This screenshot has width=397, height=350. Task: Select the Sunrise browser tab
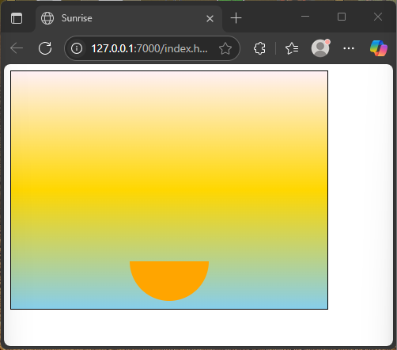pyautogui.click(x=129, y=18)
